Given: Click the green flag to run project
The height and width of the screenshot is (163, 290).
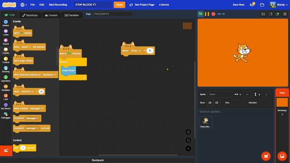Looking at the screenshot, I should [x=200, y=14].
